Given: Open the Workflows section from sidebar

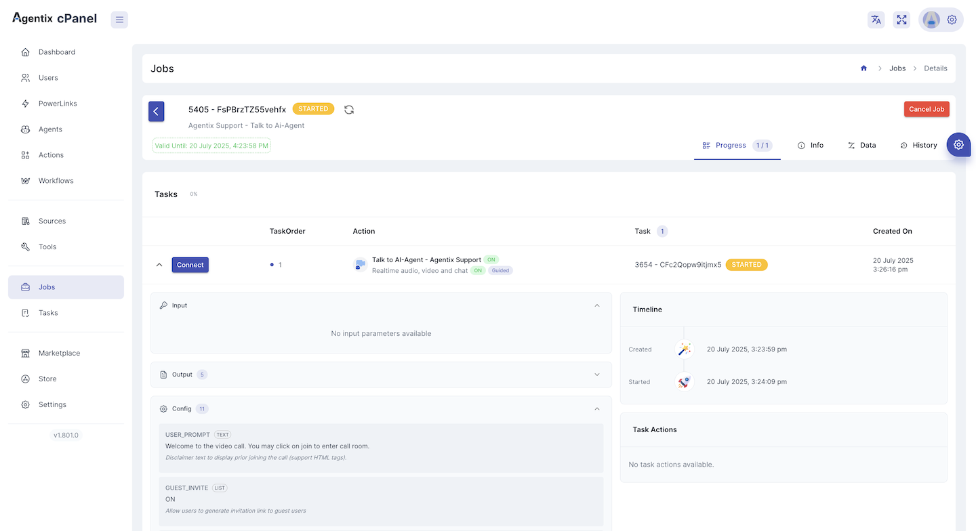Looking at the screenshot, I should pyautogui.click(x=25, y=180).
